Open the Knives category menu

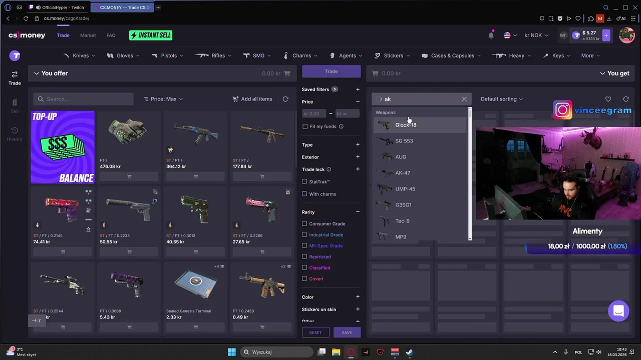point(80,55)
